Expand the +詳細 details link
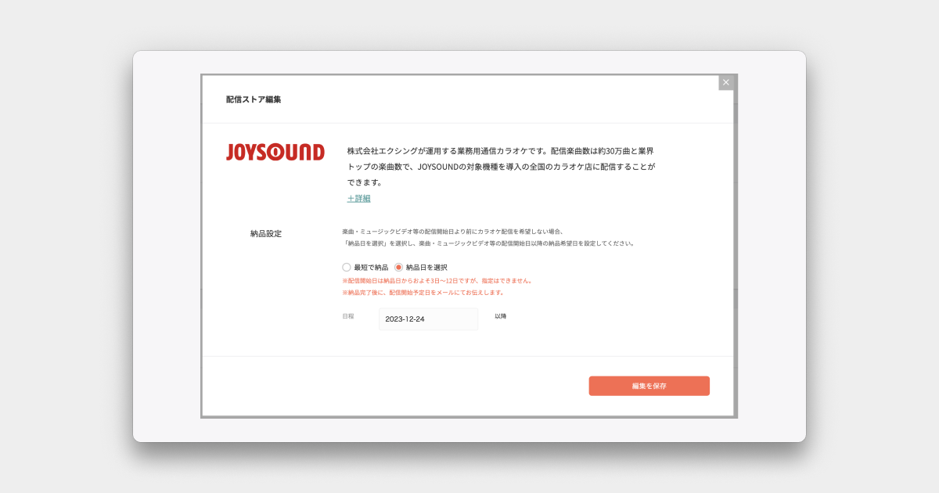The width and height of the screenshot is (939, 493). click(359, 199)
